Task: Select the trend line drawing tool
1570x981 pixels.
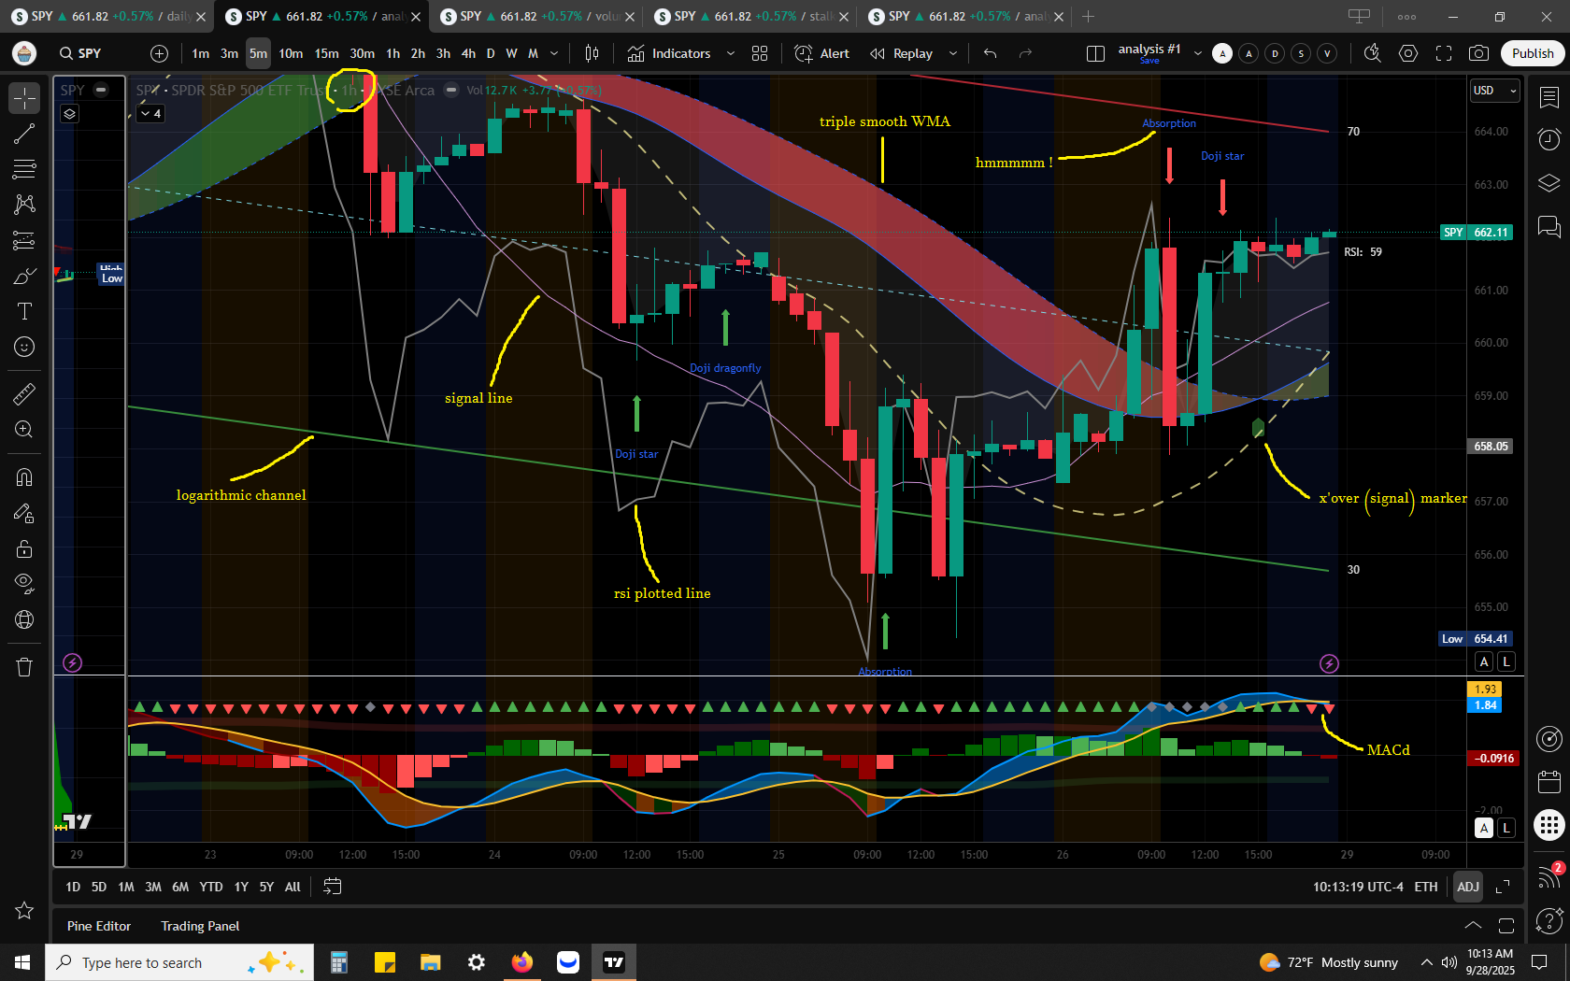Action: point(24,134)
